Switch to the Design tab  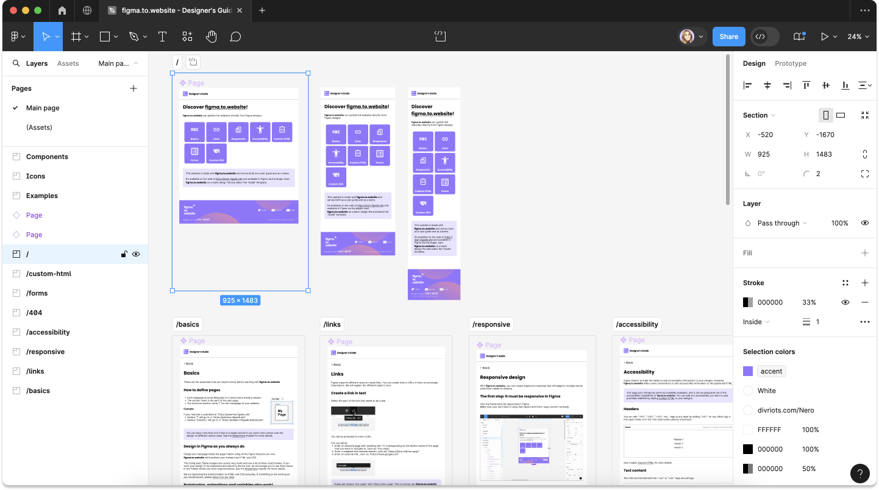coord(754,63)
